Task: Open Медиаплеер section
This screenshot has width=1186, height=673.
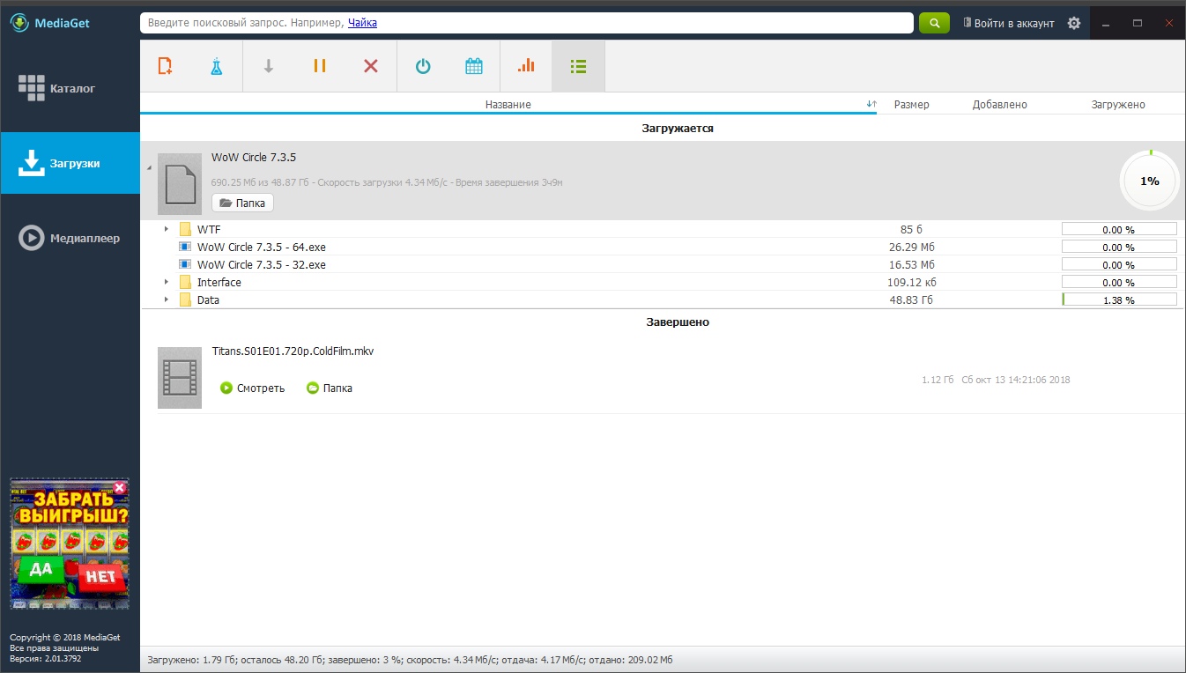Action: click(70, 238)
